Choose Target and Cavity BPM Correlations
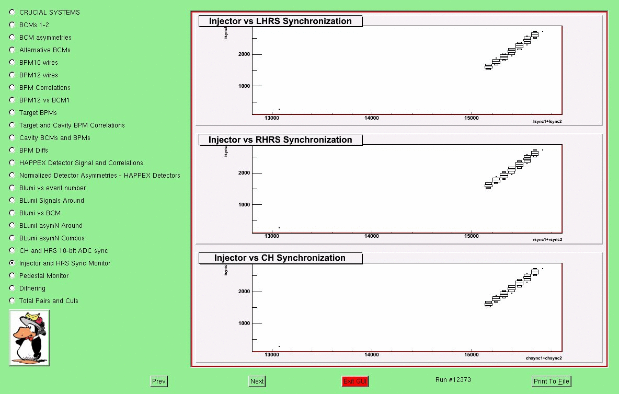The image size is (619, 394). [12, 125]
